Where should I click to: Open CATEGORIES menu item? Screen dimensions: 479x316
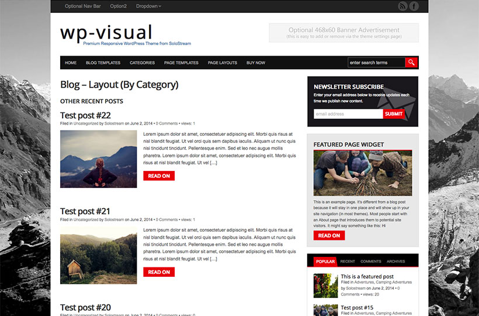click(x=142, y=63)
